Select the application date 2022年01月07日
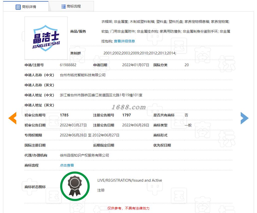Screen dimensions: 257x213 click(136, 65)
